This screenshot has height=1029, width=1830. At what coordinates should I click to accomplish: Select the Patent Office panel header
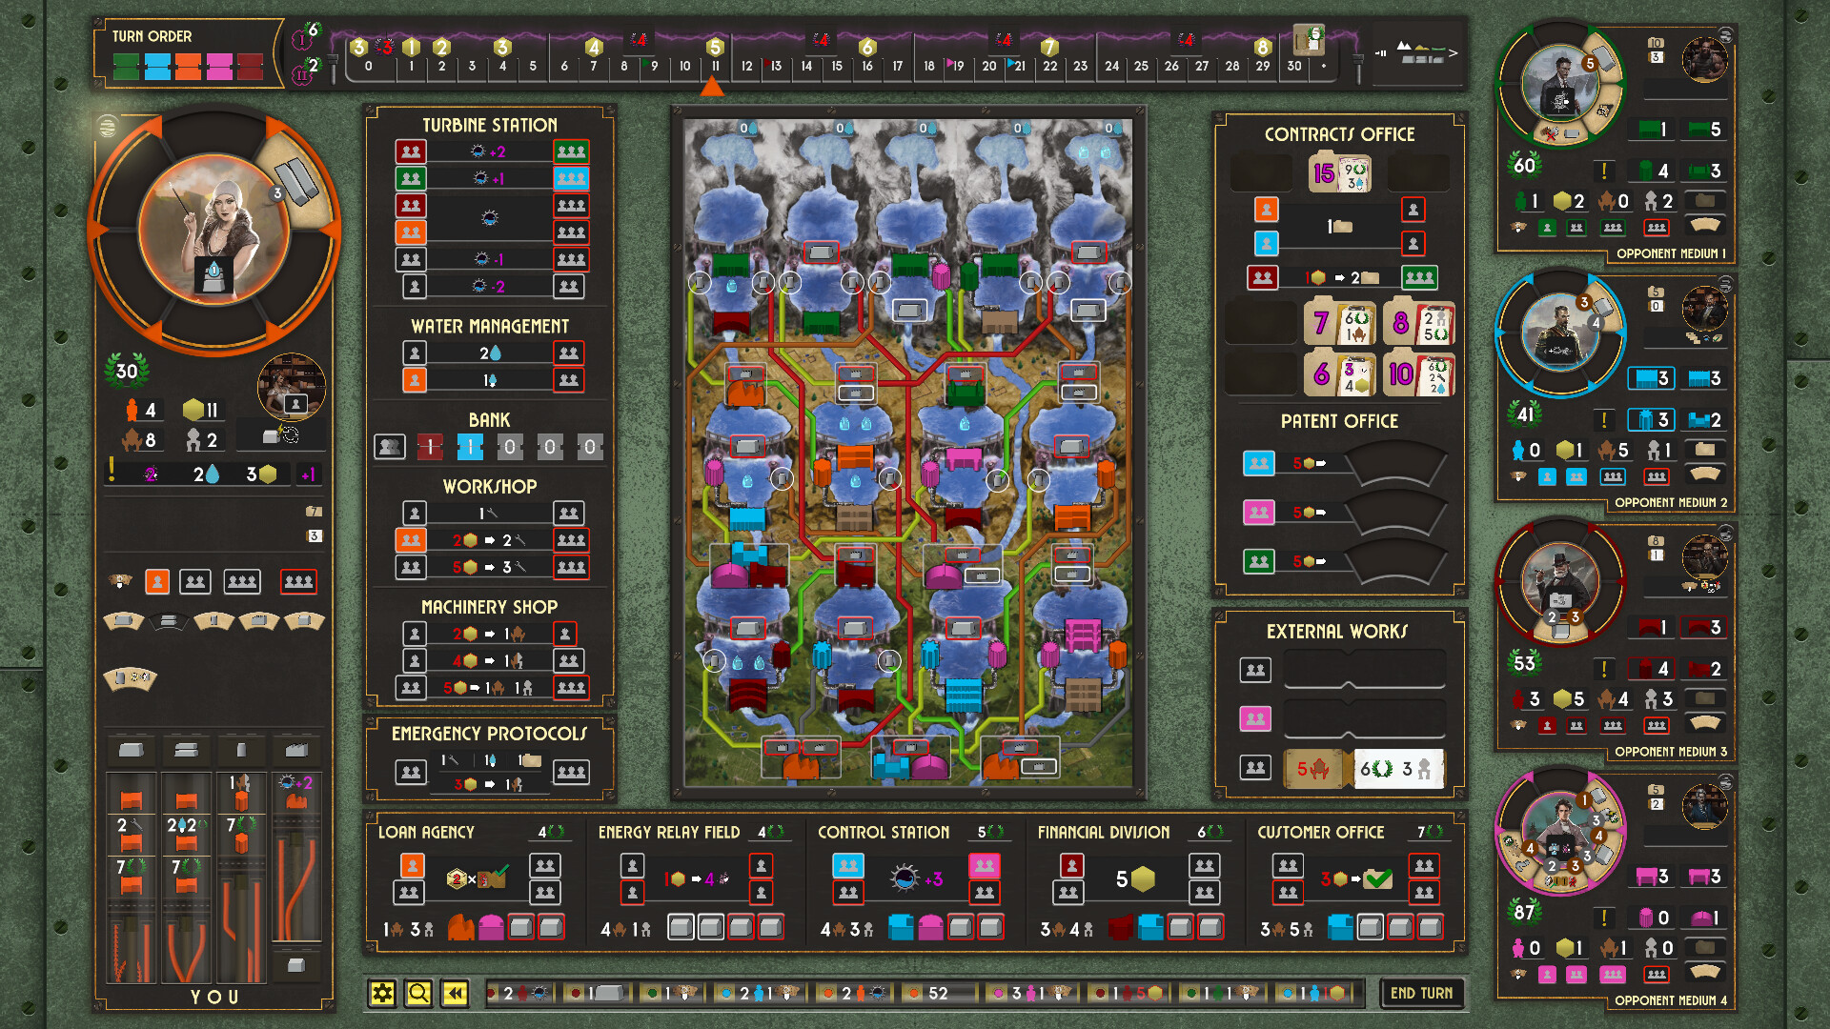pos(1340,421)
